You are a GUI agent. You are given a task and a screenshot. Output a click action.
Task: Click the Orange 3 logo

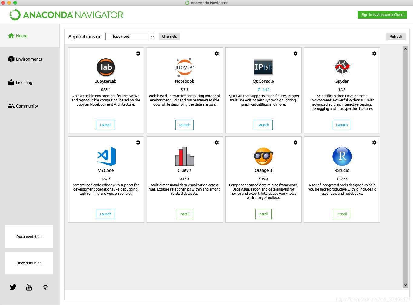(x=263, y=156)
